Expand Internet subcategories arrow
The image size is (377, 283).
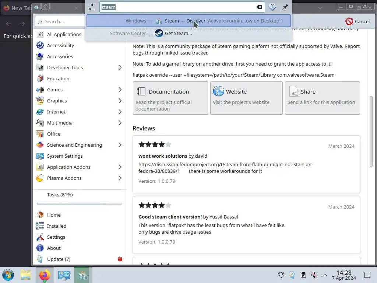[x=120, y=112]
